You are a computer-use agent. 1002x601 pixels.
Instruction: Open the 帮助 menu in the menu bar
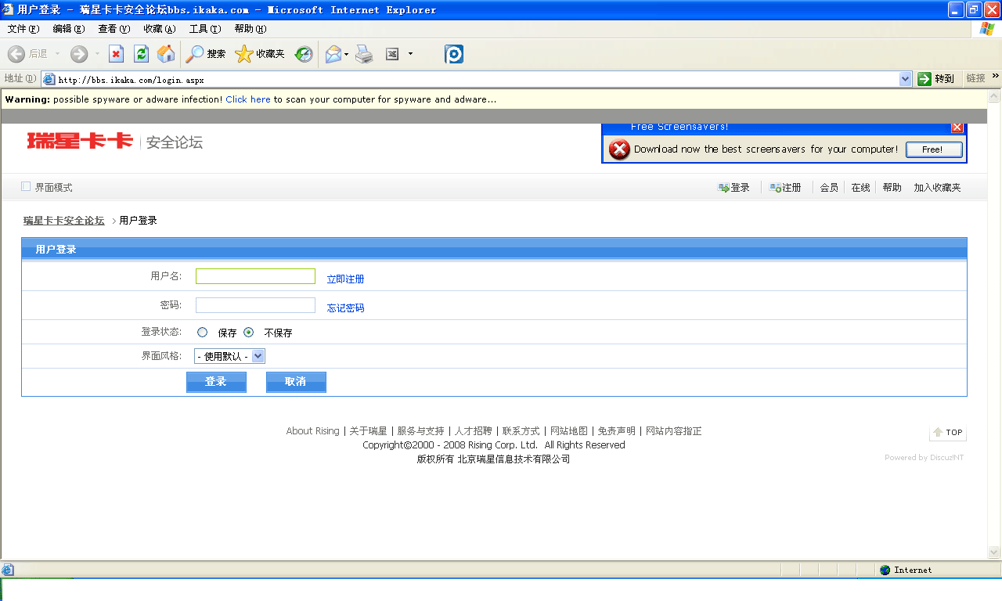(250, 29)
